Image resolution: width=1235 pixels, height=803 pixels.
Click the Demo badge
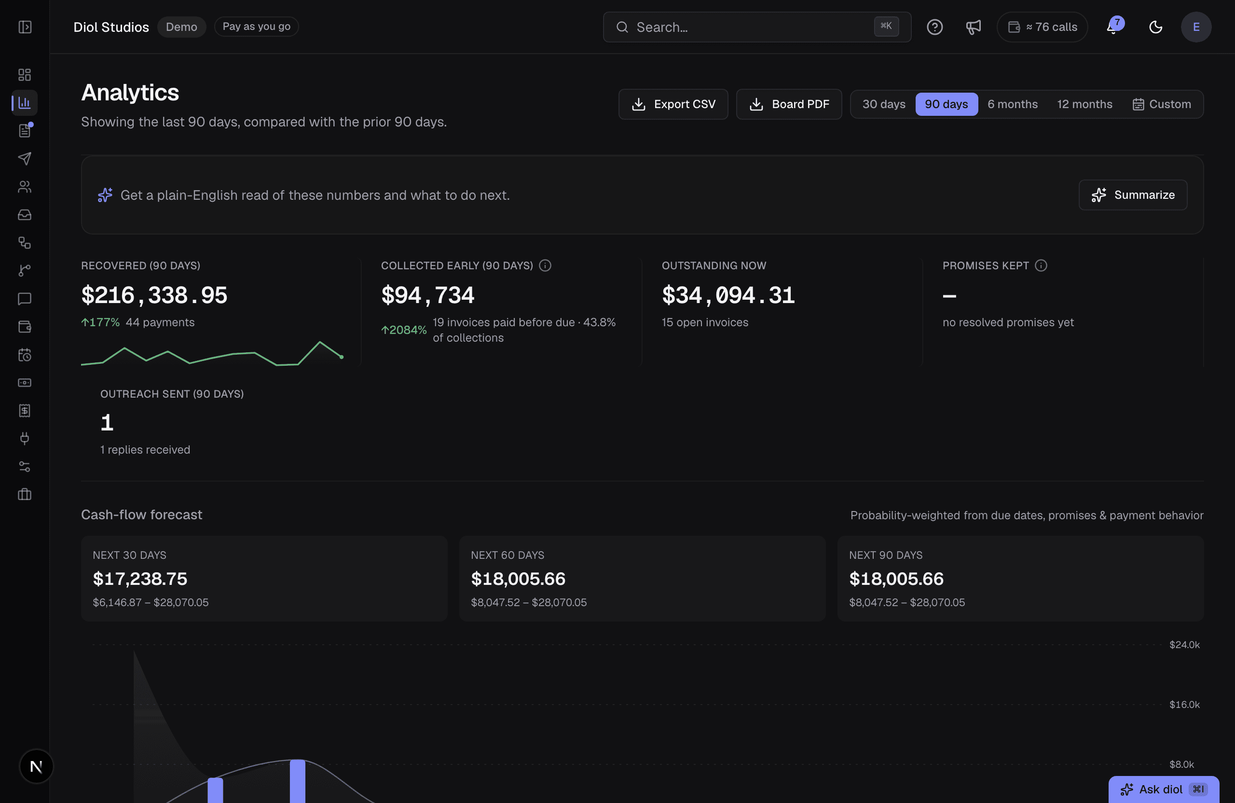point(181,27)
